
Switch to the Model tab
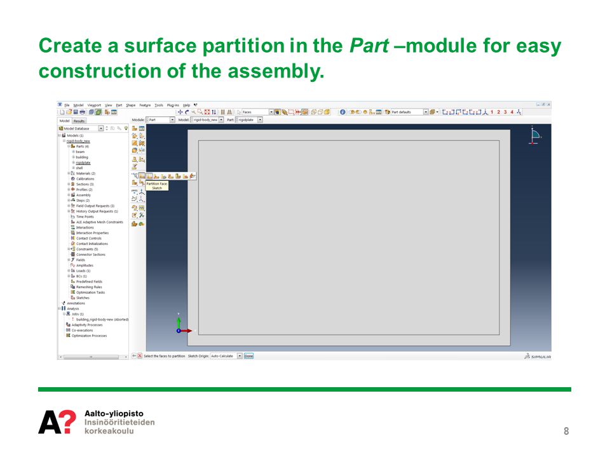tap(65, 121)
